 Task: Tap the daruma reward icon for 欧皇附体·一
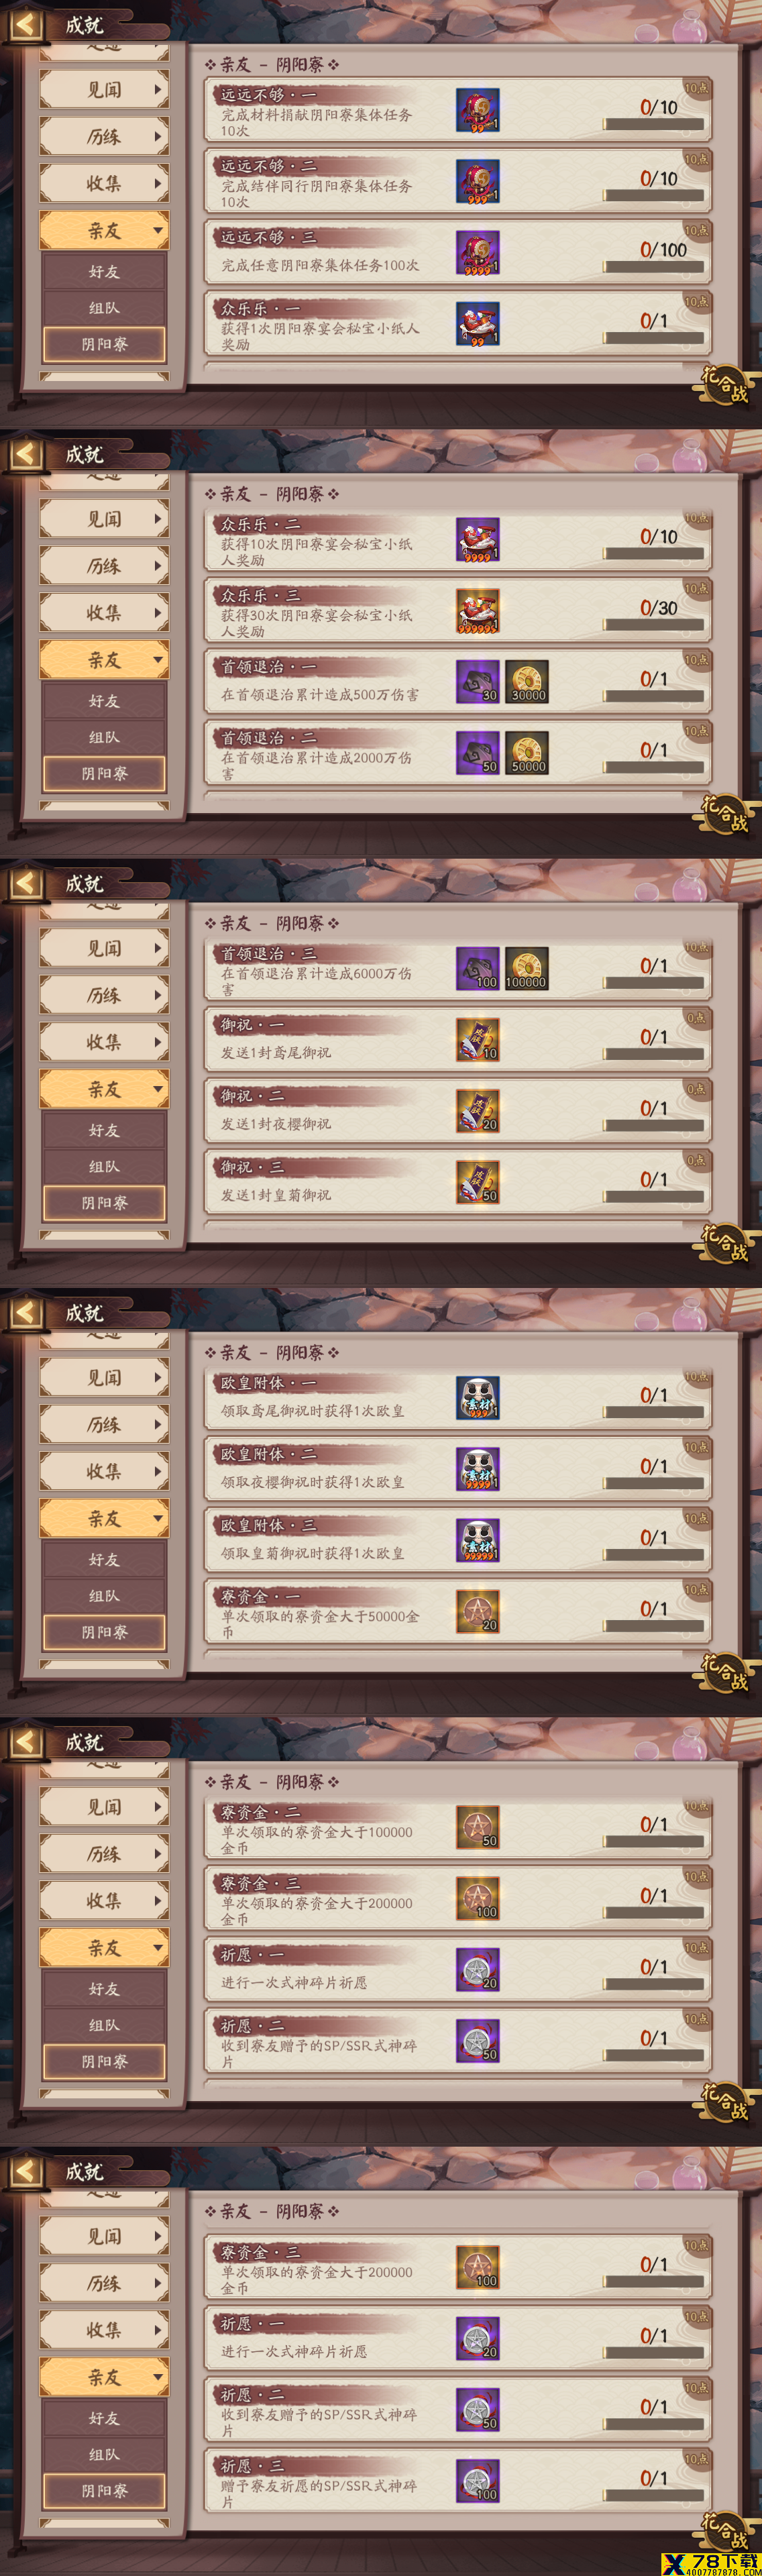(478, 1398)
